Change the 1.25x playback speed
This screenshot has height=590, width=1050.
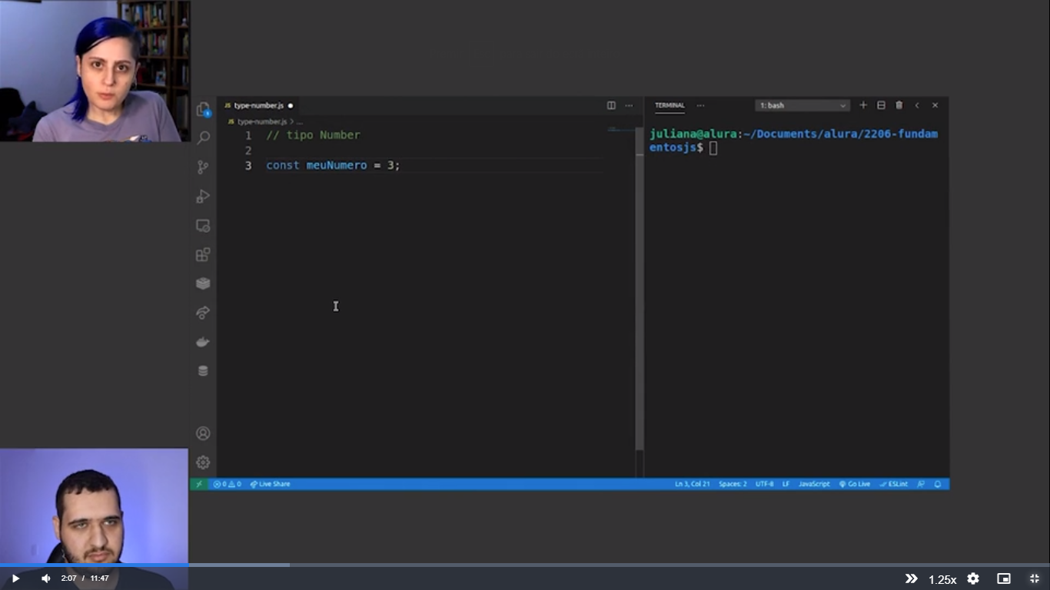942,579
